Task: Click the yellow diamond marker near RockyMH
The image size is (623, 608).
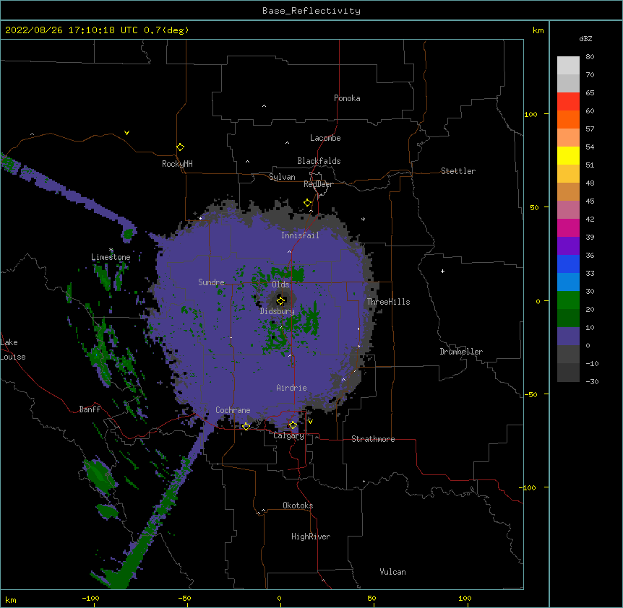Action: [181, 147]
